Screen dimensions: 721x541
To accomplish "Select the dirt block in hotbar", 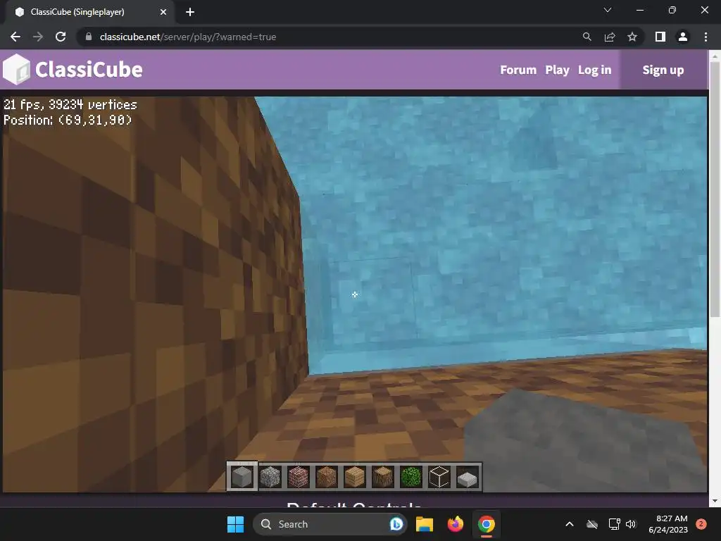I will (327, 477).
